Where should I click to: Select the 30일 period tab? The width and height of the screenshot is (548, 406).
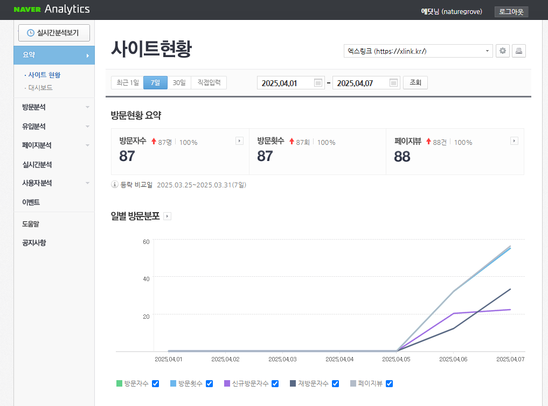click(179, 83)
